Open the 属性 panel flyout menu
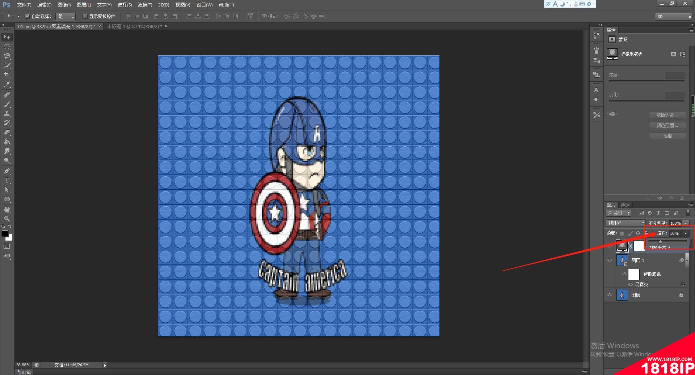The image size is (695, 375). click(690, 30)
